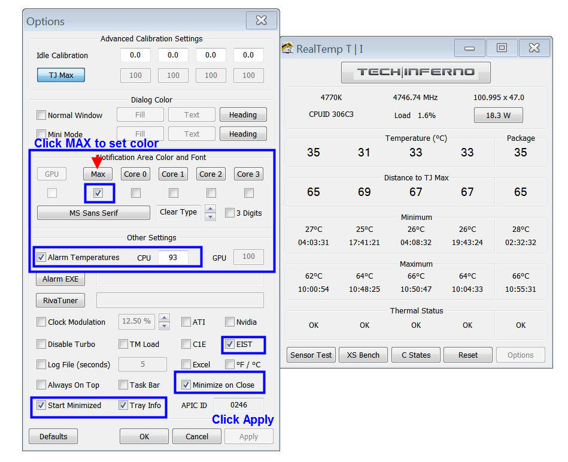568x462 pixels.
Task: Toggle the Minimize on Close checkbox
Action: pyautogui.click(x=186, y=385)
